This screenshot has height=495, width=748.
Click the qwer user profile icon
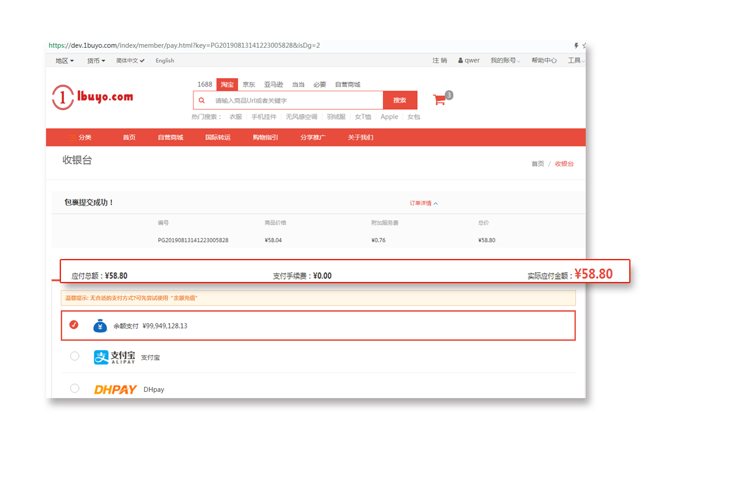click(461, 61)
